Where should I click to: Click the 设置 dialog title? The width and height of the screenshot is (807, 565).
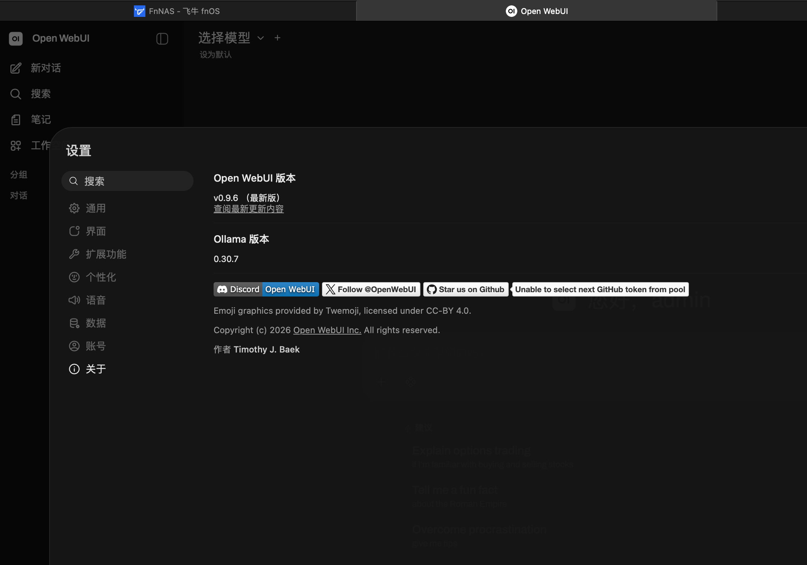point(79,151)
